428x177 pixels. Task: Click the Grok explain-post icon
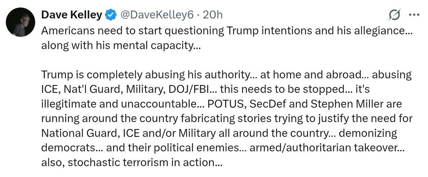point(394,15)
